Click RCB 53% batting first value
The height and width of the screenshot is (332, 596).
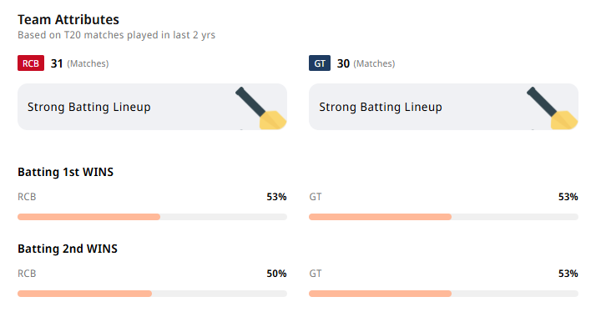(276, 197)
